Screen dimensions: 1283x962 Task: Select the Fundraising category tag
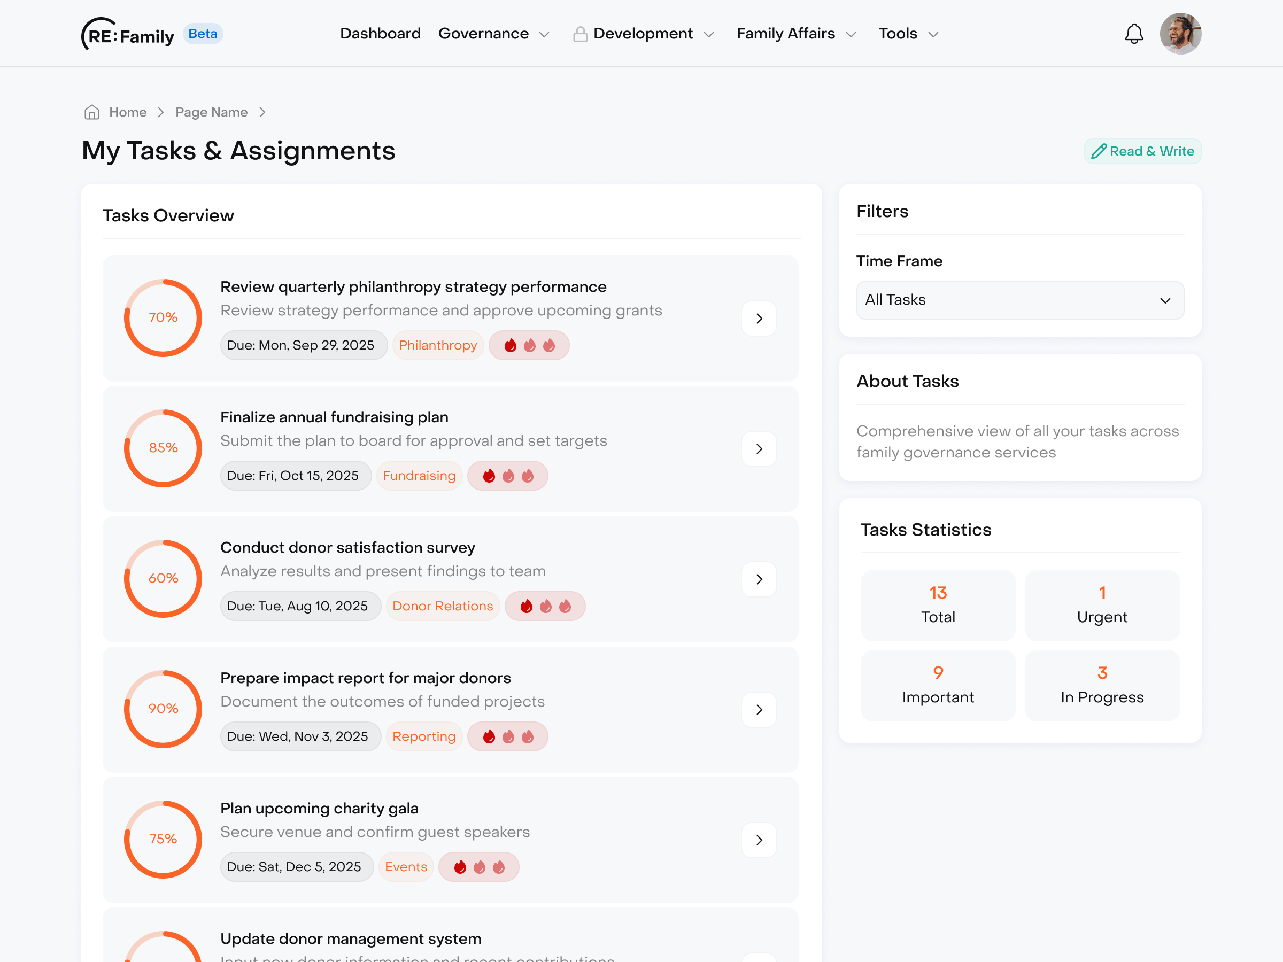point(419,476)
